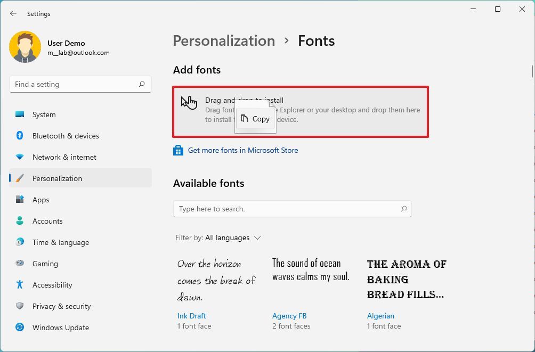Open Gaming settings
This screenshot has width=535, height=352.
[x=45, y=264]
